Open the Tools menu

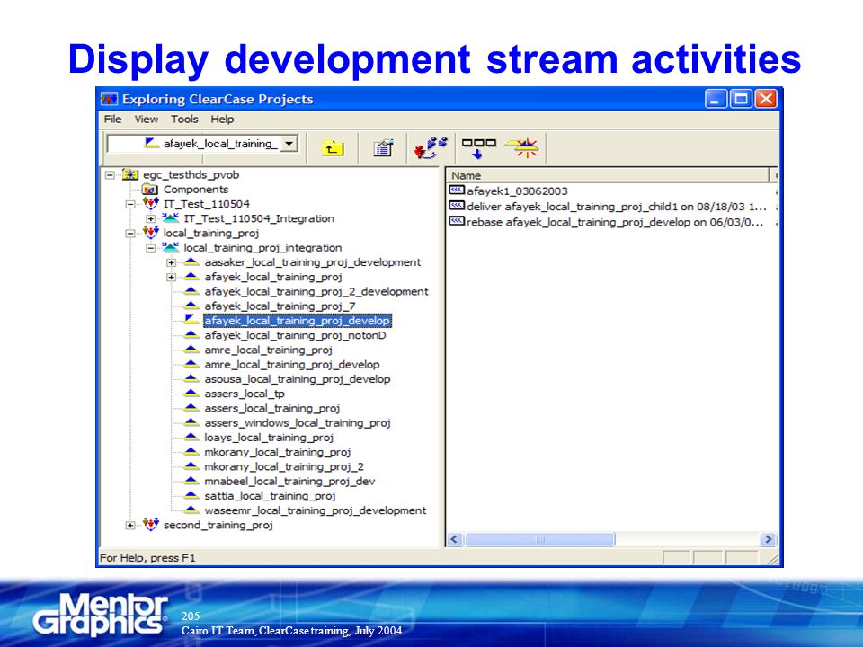point(184,120)
